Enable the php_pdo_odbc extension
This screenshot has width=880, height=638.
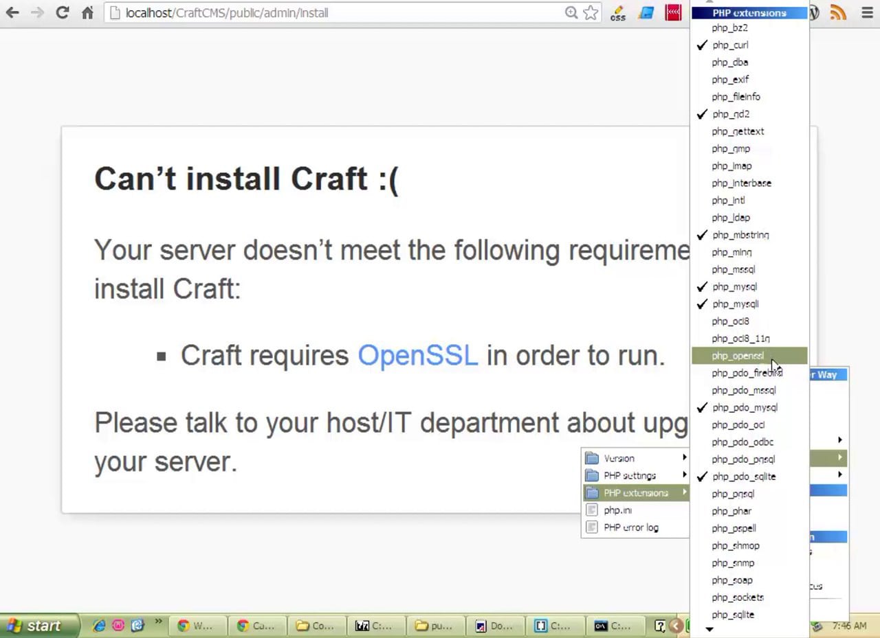pos(749,442)
